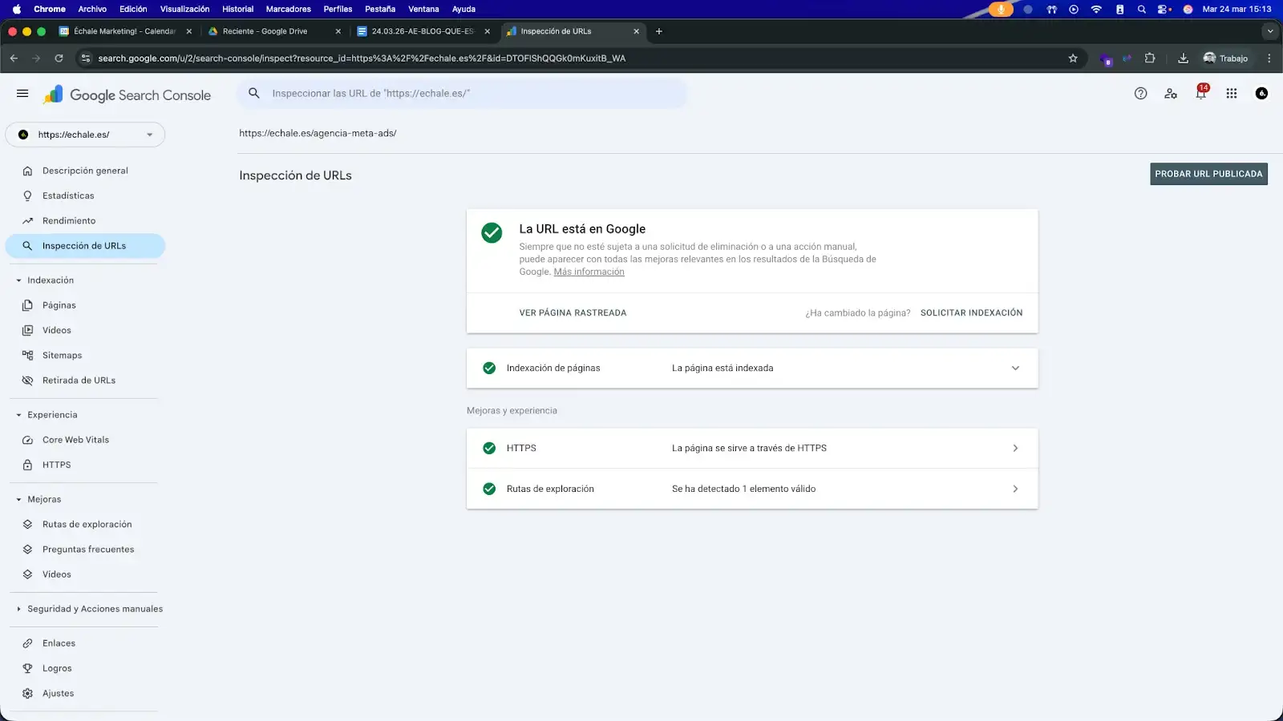Open the Google apps grid icon
Viewport: 1283px width, 721px height.
[x=1231, y=94]
